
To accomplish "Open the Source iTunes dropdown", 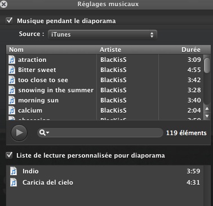I will point(103,34).
